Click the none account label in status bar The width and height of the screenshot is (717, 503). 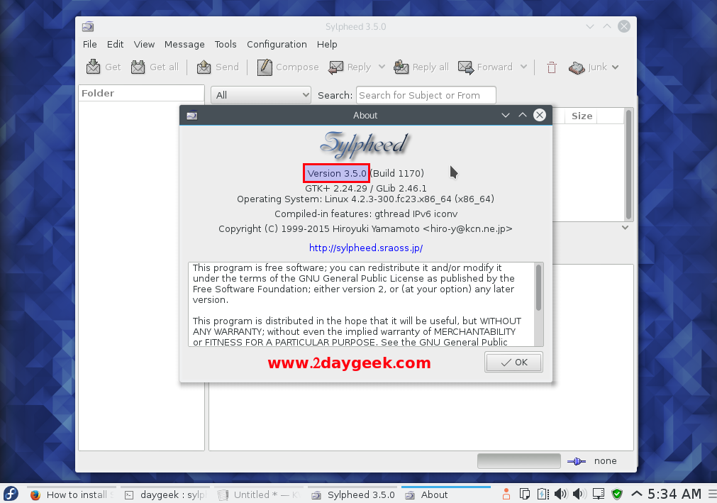tap(605, 461)
